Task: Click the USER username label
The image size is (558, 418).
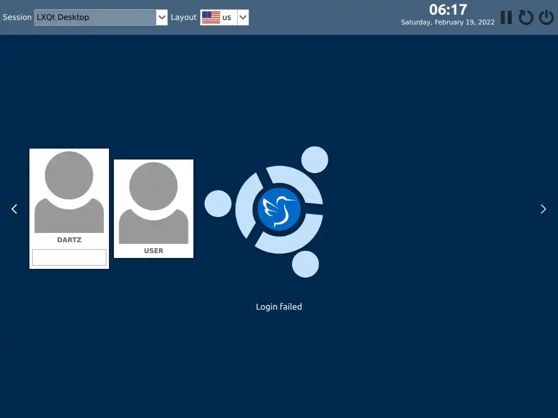Action: click(x=153, y=250)
